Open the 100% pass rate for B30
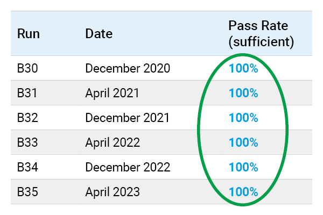This screenshot has height=215, width=323. (243, 68)
